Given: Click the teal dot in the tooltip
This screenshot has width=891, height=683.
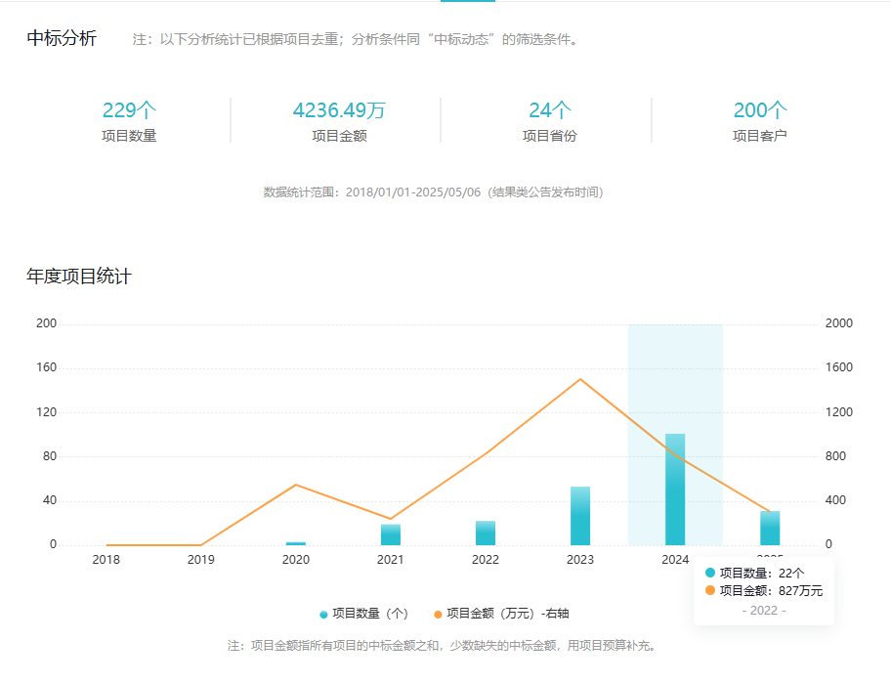Looking at the screenshot, I should 710,573.
